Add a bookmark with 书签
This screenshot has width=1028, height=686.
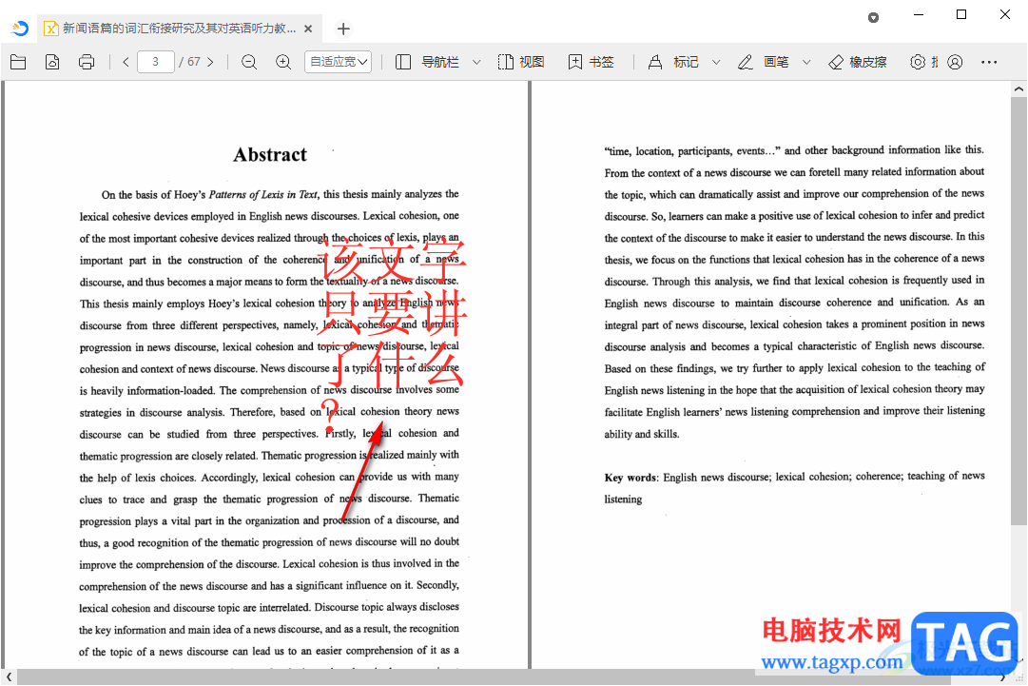(x=592, y=62)
